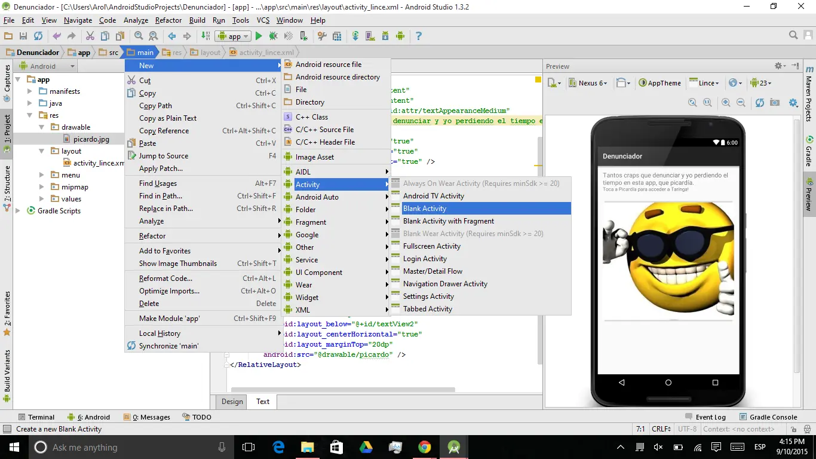816x459 pixels.
Task: Open Settings wrench toolbar icon
Action: pyautogui.click(x=322, y=36)
